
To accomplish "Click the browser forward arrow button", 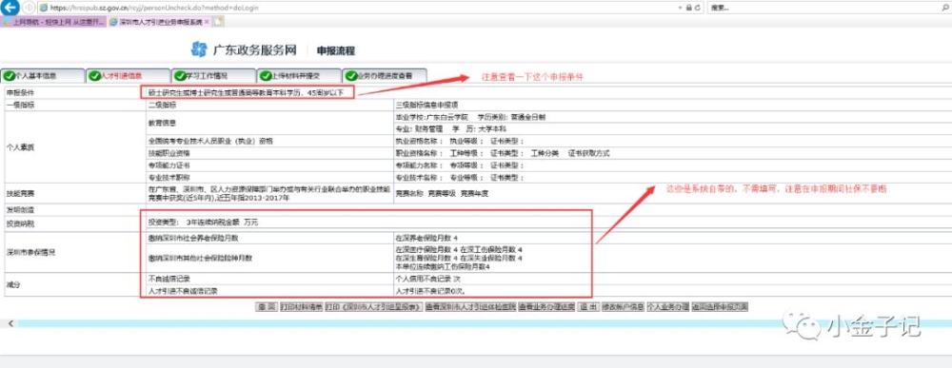I will (28, 8).
